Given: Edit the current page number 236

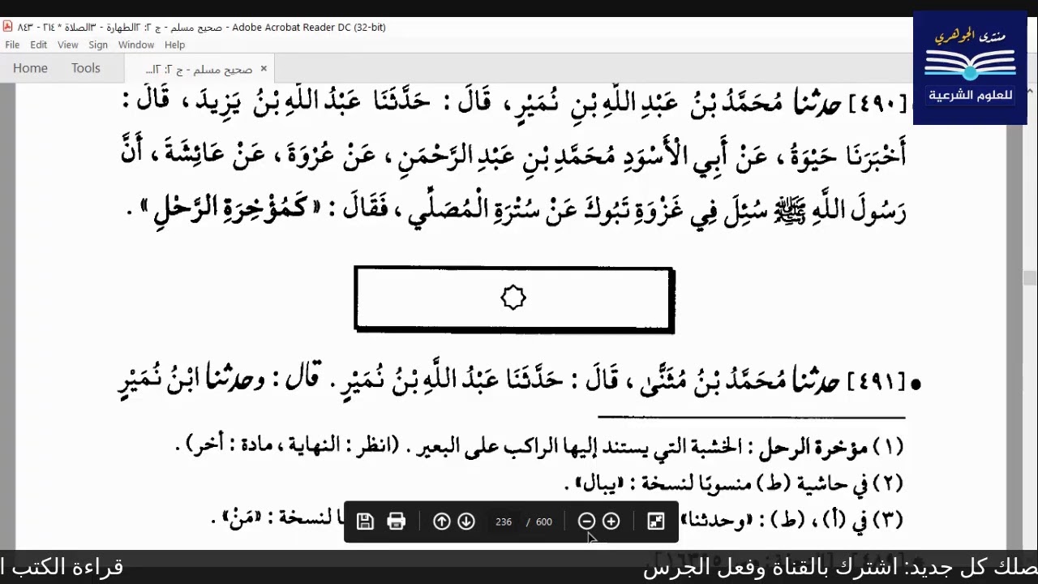Looking at the screenshot, I should [504, 522].
